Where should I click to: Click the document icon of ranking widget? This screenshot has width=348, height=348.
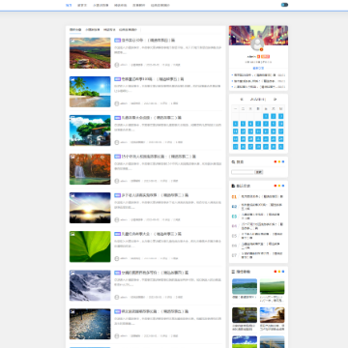point(233,186)
